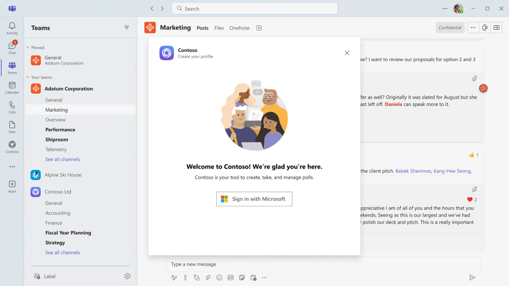
Task: Open the sticker picker
Action: click(242, 278)
